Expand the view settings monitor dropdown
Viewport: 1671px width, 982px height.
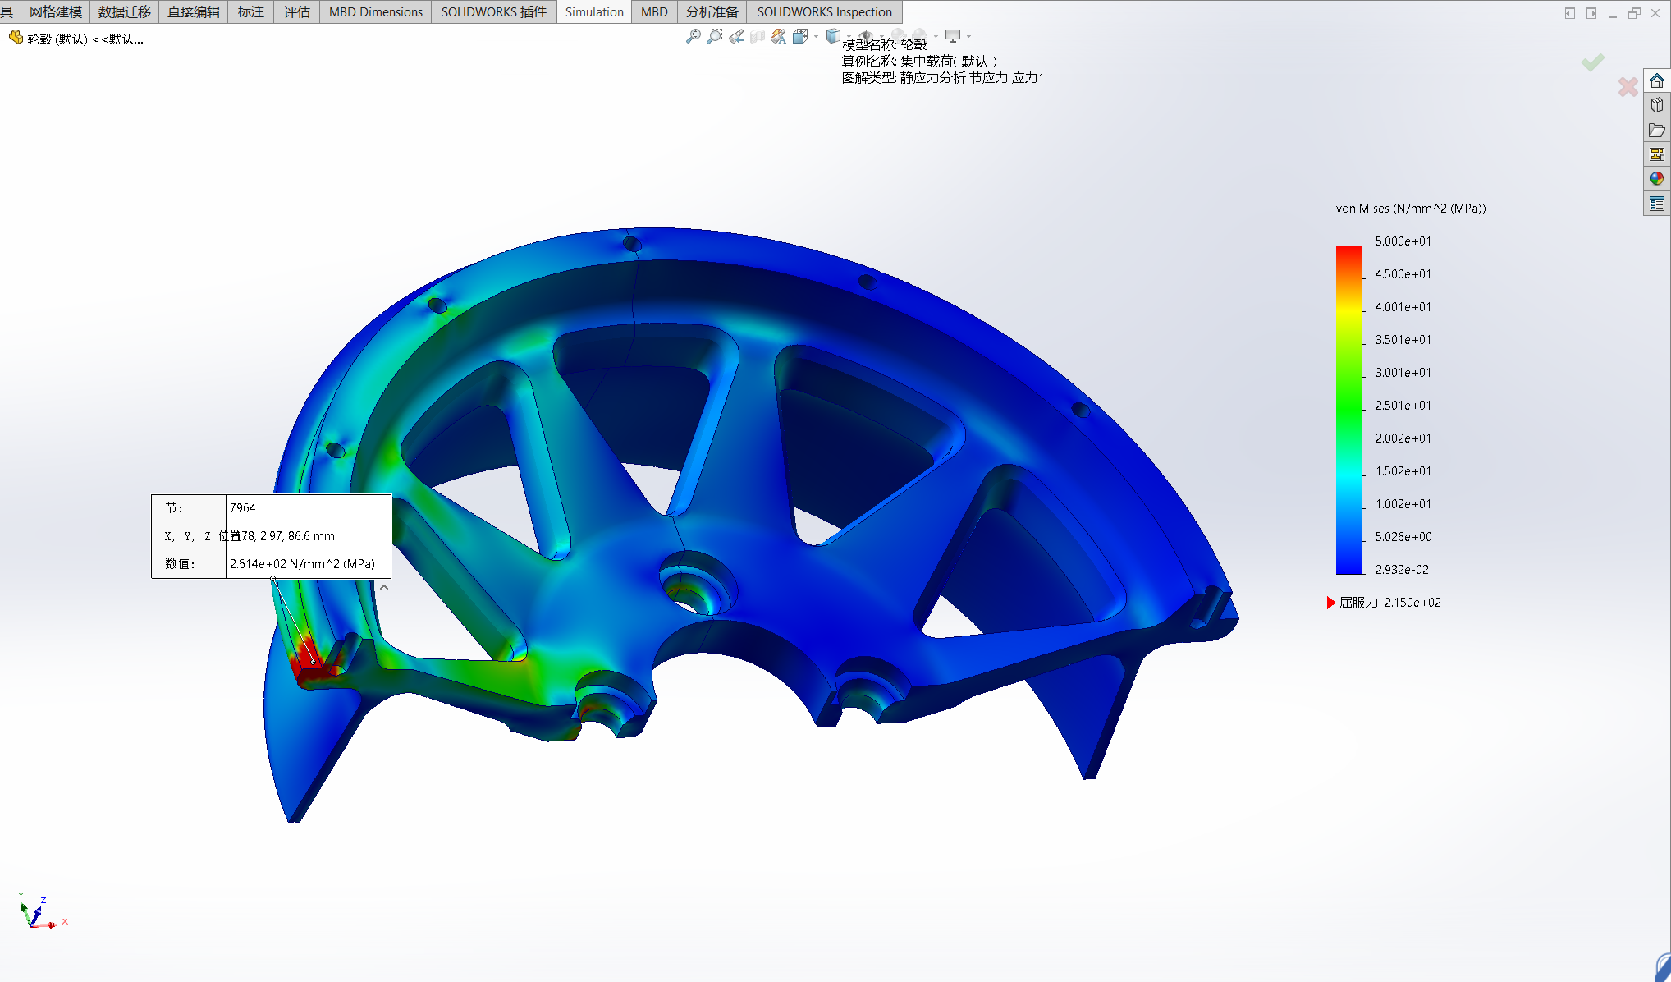tap(969, 36)
